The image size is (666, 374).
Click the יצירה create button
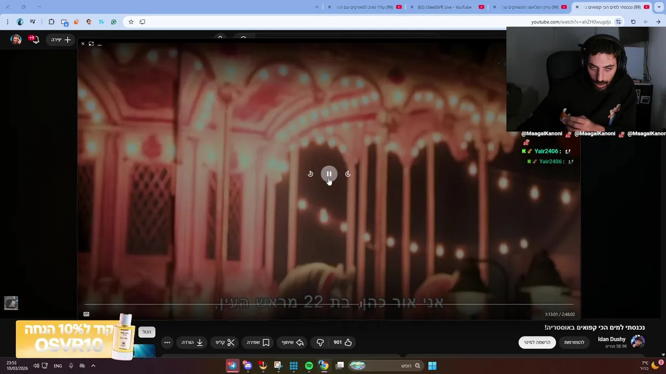coord(61,39)
